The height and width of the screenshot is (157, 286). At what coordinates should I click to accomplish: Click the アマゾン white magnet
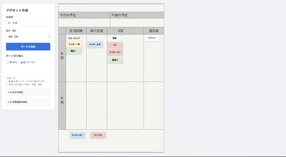click(152, 38)
